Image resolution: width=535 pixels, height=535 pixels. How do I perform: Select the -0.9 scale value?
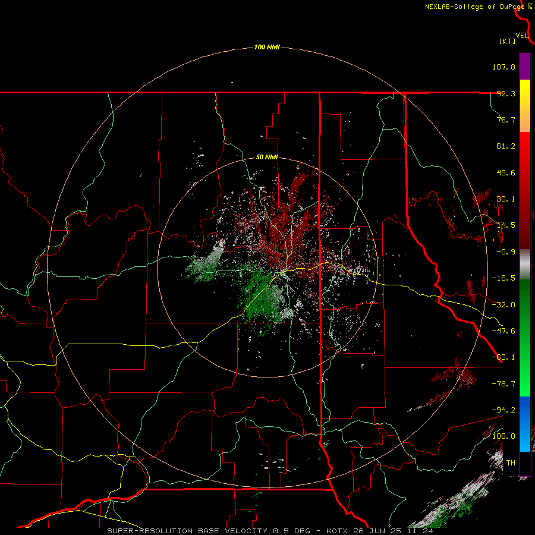pyautogui.click(x=506, y=252)
